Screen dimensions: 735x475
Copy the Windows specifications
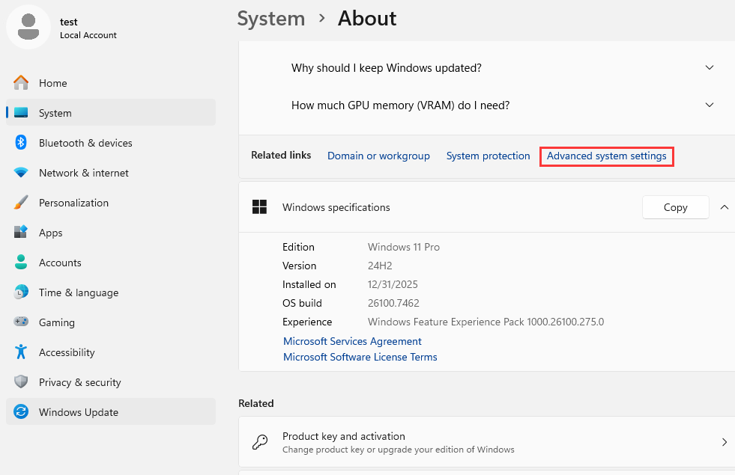(675, 207)
